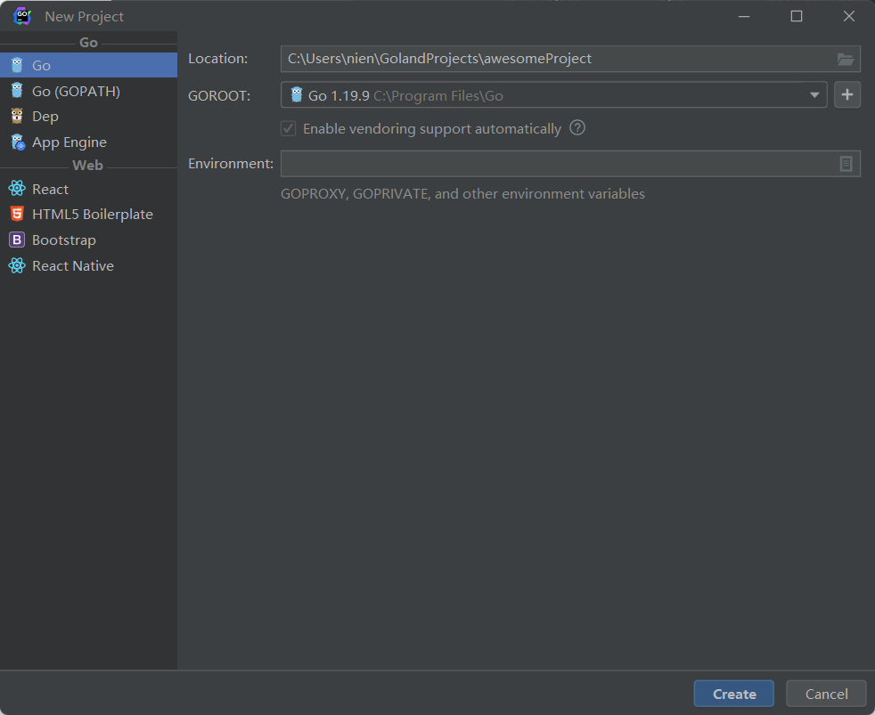875x715 pixels.
Task: Click the React atom icon
Action: pyautogui.click(x=17, y=189)
